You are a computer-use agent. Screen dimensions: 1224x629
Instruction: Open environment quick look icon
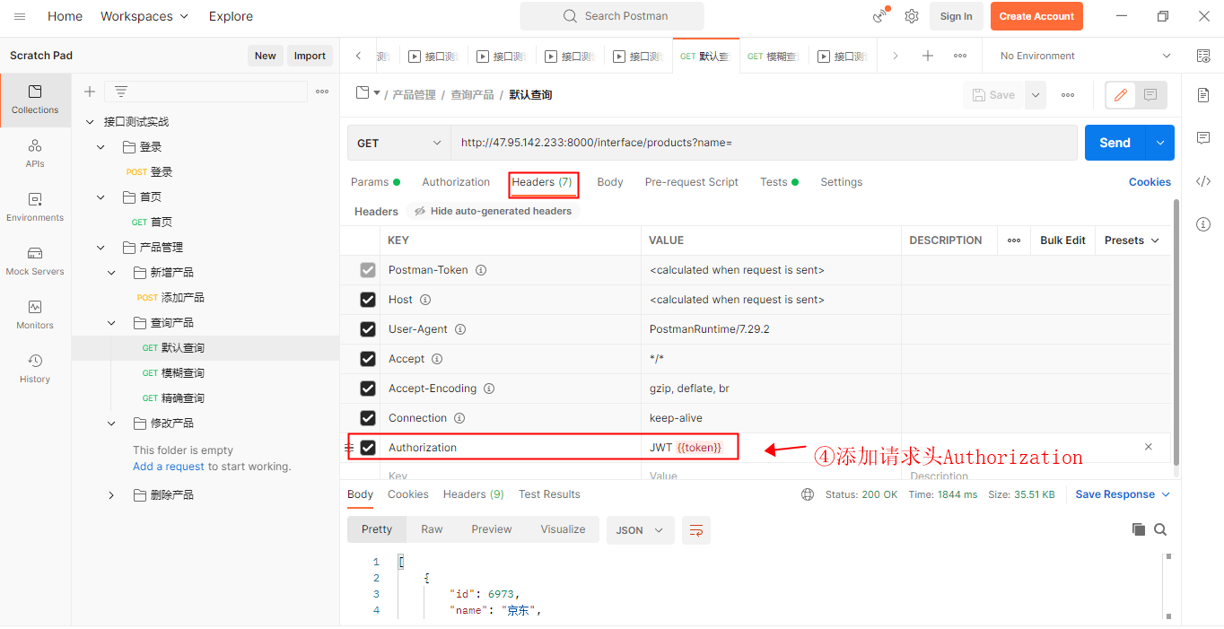point(1203,56)
